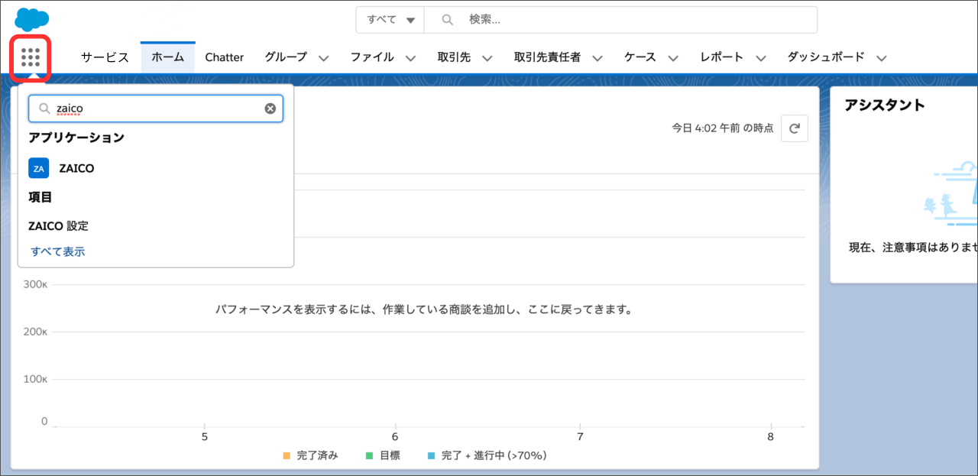
Task: Click the launcher search magnifier icon
Action: tap(44, 108)
